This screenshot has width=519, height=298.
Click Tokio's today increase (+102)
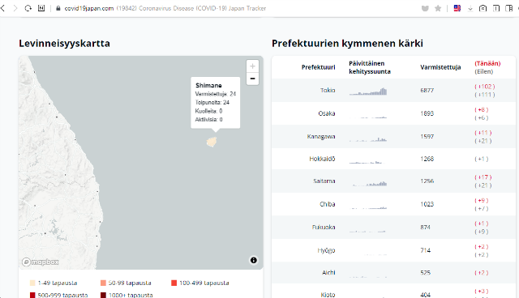coord(485,87)
